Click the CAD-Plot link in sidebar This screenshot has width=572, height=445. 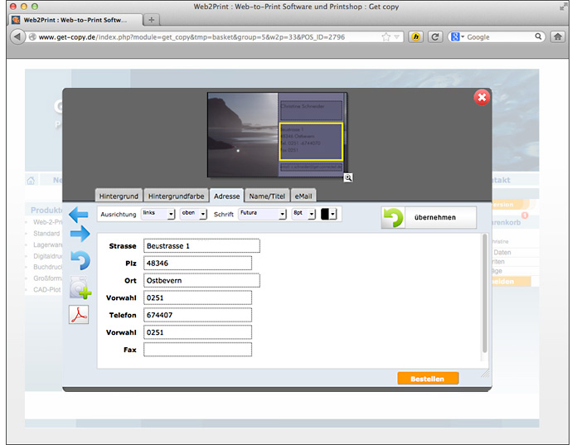pos(47,289)
